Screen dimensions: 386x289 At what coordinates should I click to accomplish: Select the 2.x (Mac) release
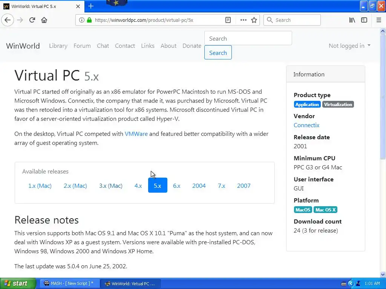click(75, 186)
